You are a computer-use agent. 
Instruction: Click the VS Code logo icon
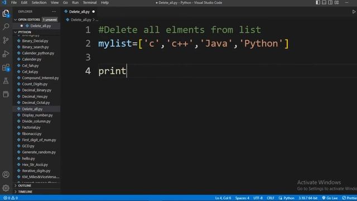[x=4, y=2]
